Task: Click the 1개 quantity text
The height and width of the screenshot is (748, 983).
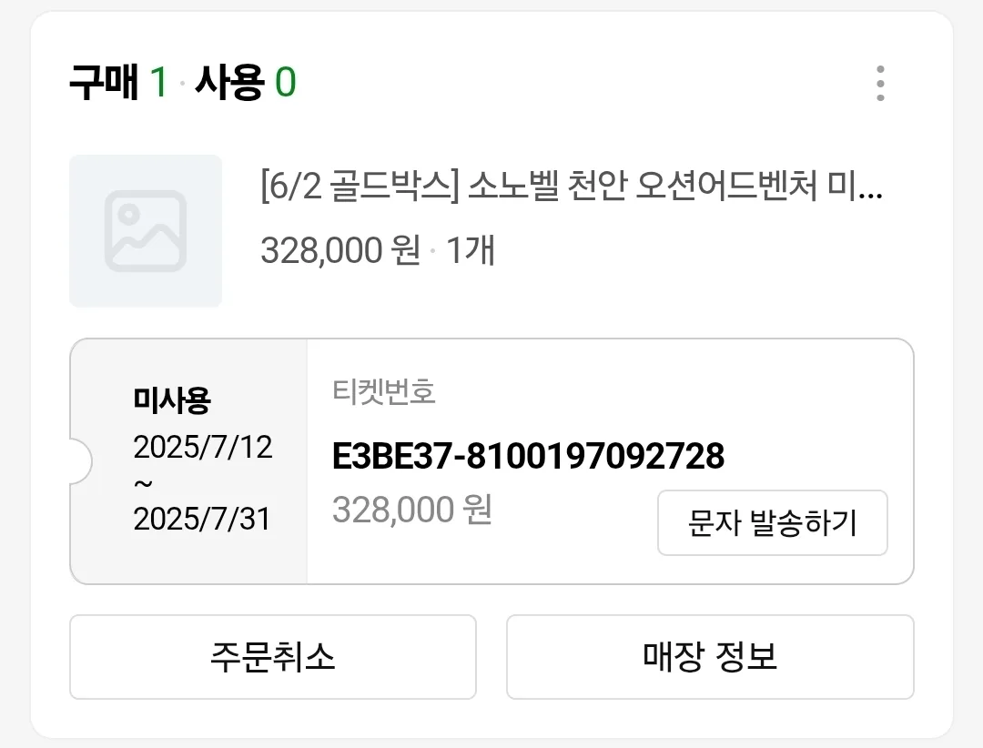Action: click(x=471, y=250)
